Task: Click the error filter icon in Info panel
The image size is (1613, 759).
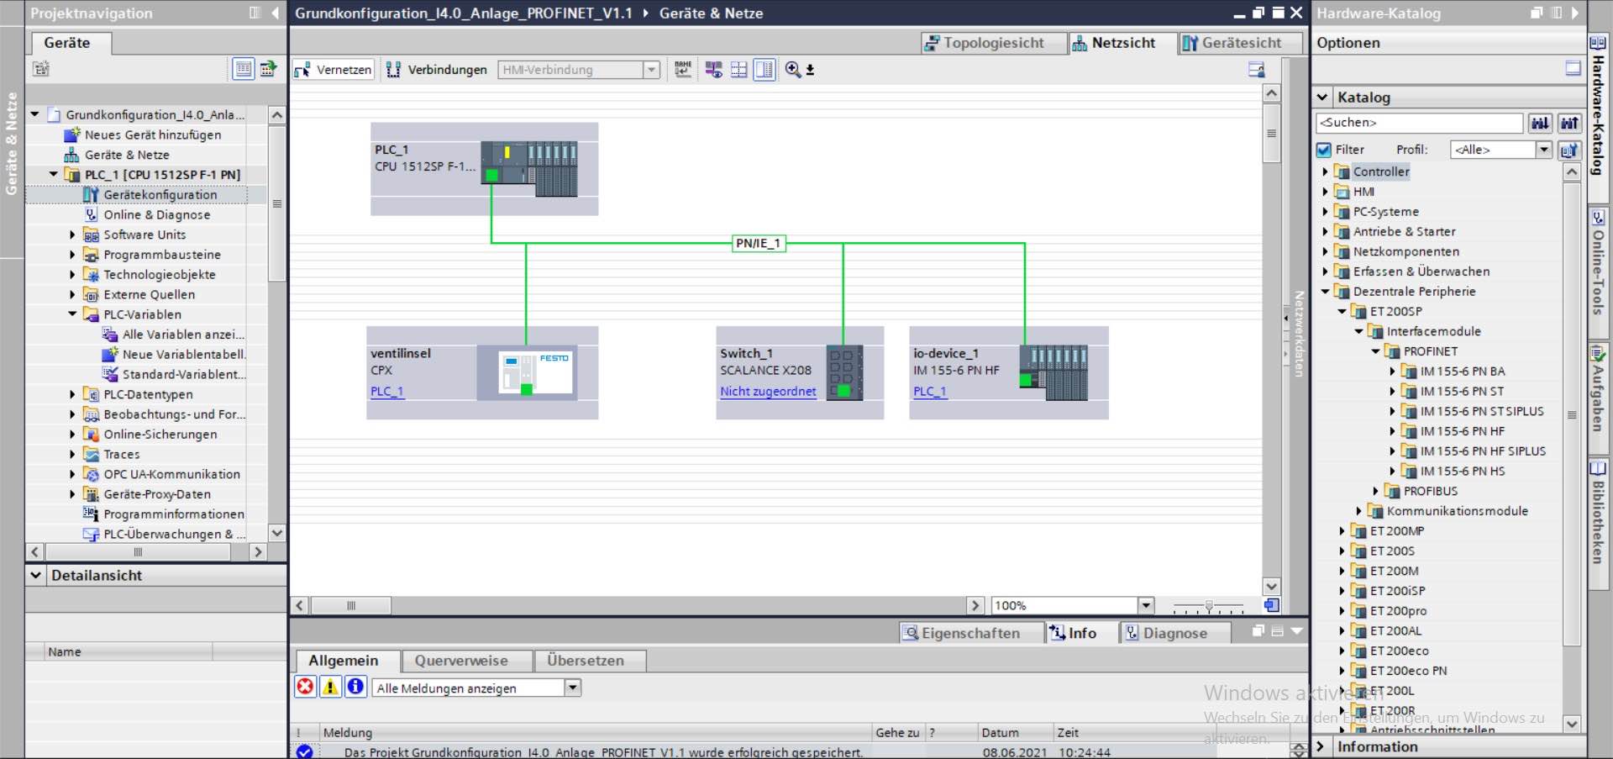Action: (305, 687)
